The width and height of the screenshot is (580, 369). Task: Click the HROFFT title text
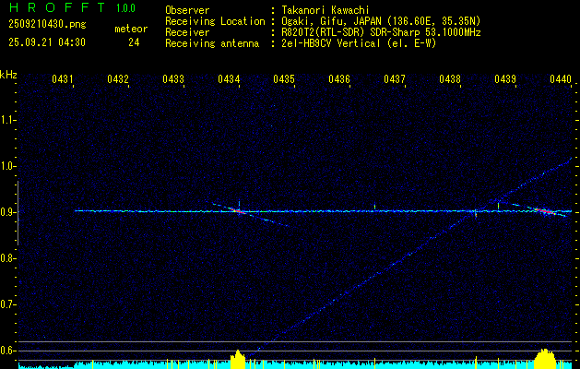pos(57,7)
